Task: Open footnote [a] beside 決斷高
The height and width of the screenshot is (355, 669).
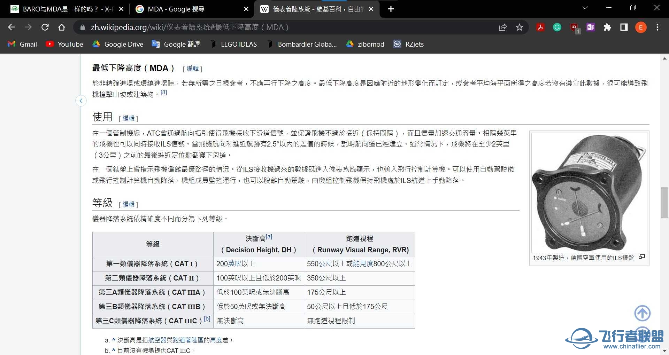Action: click(x=269, y=237)
